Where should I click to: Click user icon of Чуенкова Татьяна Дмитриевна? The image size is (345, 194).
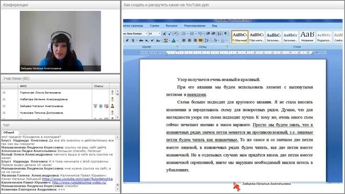click(x=113, y=113)
